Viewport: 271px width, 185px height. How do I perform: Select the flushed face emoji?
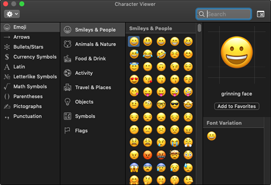click(188, 155)
